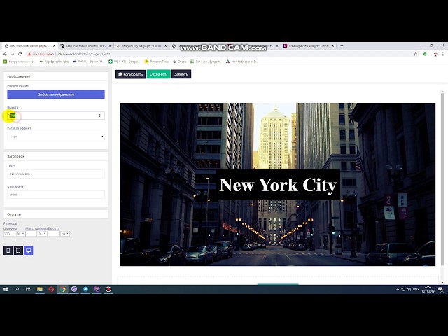The height and width of the screenshot is (336, 448).
Task: Click the Высота height number field
Action: tap(56, 115)
